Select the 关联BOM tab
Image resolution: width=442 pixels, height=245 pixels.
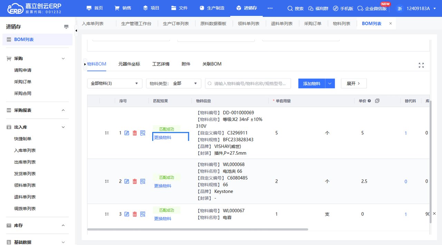click(212, 64)
